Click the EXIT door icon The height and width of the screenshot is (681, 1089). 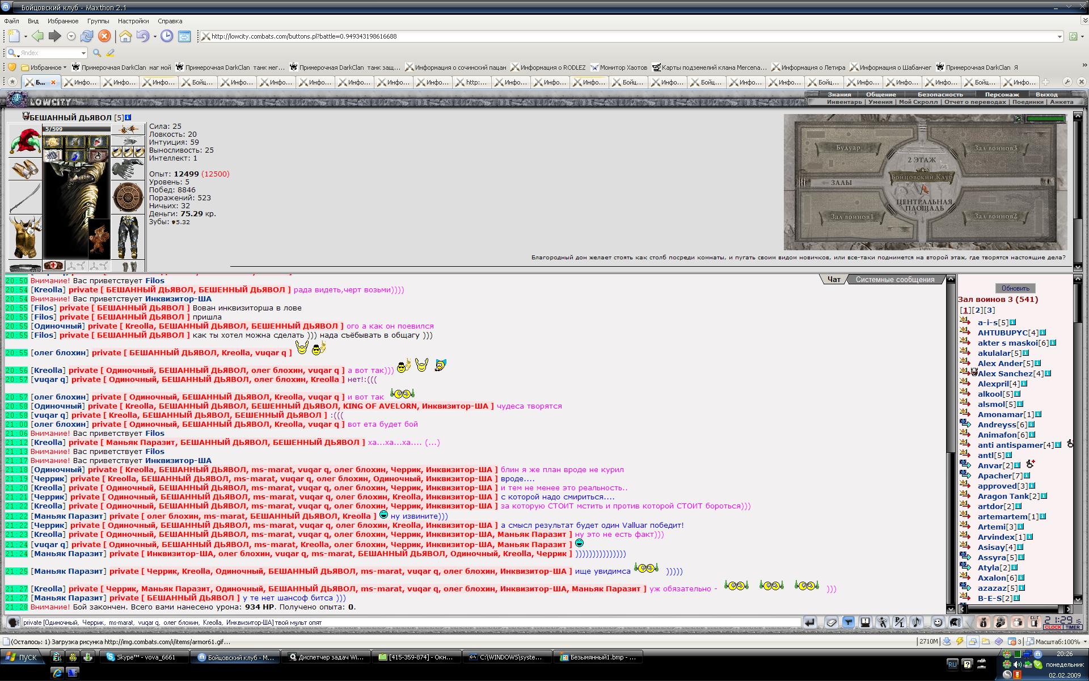(1035, 622)
